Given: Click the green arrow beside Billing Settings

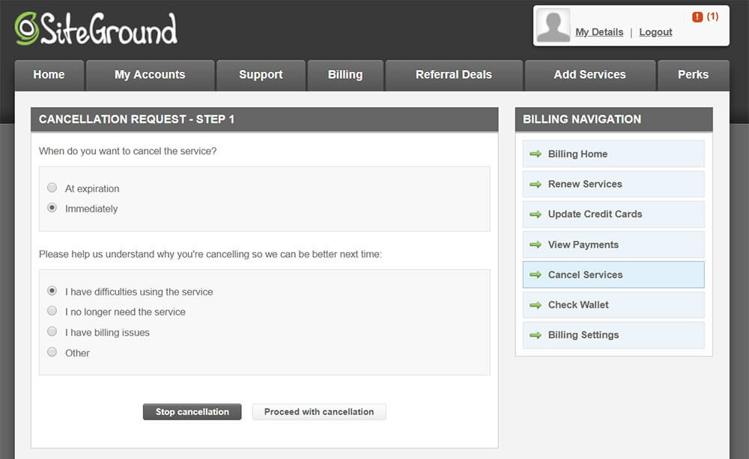Looking at the screenshot, I should pos(536,335).
